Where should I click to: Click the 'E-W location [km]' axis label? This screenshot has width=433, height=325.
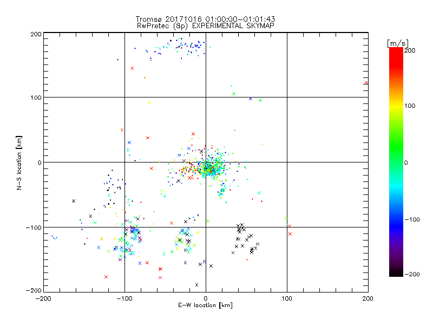tap(205, 305)
